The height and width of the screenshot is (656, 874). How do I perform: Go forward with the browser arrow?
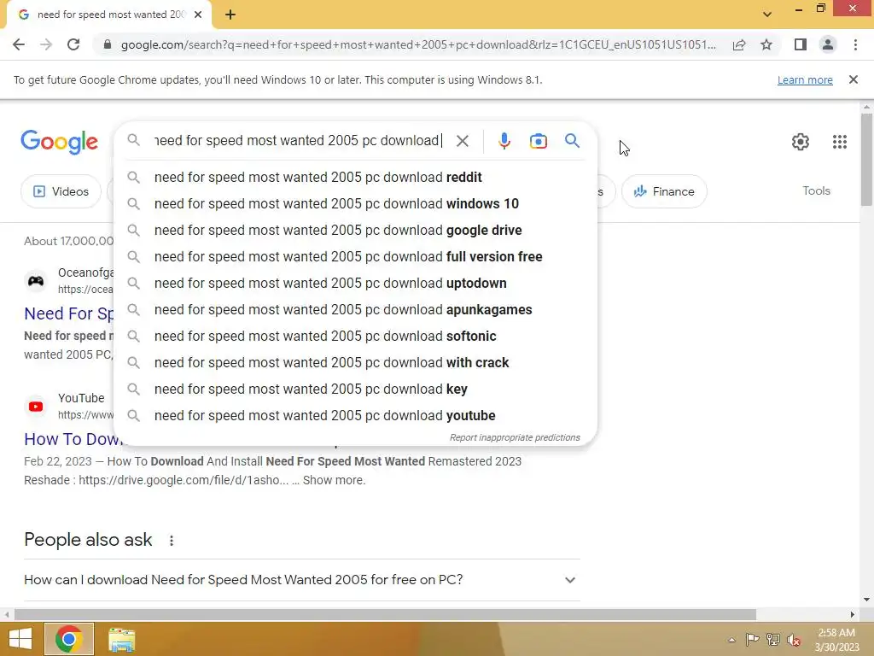tap(46, 44)
